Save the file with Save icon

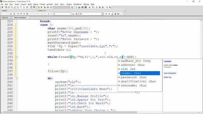point(82,7)
